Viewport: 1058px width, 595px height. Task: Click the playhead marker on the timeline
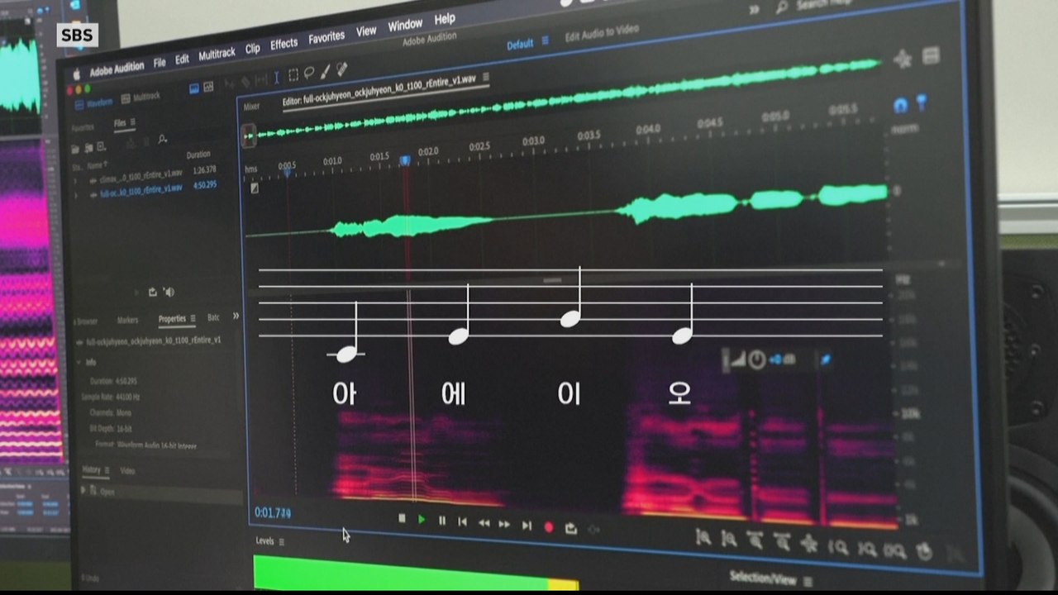click(405, 160)
